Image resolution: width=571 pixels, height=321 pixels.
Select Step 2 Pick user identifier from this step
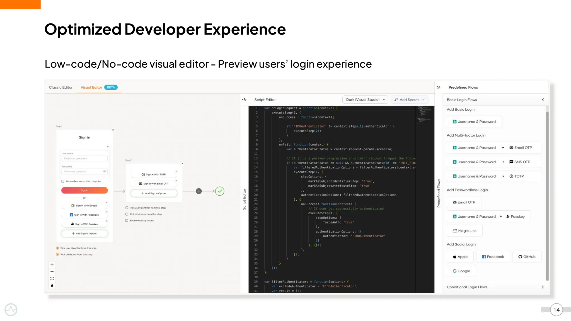pos(127,208)
